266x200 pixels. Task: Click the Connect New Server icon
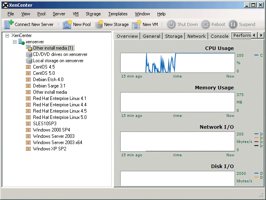pos(9,24)
